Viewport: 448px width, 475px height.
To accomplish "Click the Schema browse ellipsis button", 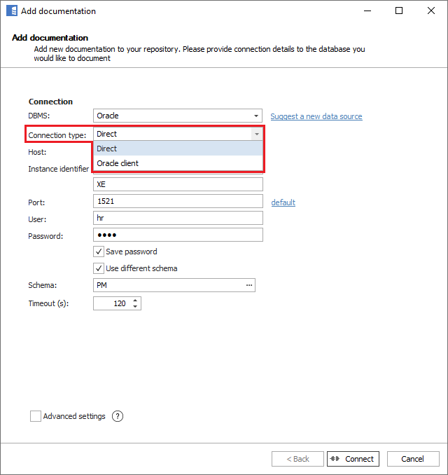I will (x=248, y=285).
